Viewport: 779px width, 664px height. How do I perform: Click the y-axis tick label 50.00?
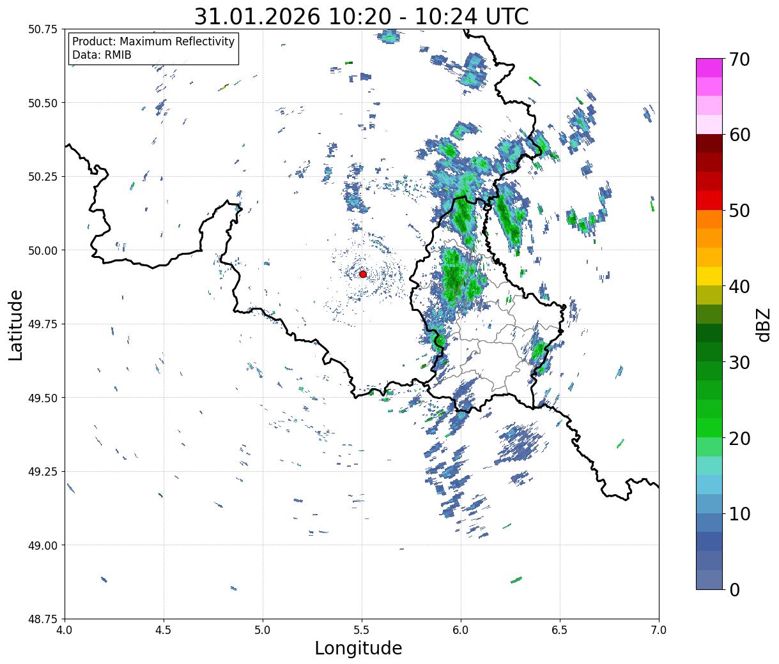point(43,250)
